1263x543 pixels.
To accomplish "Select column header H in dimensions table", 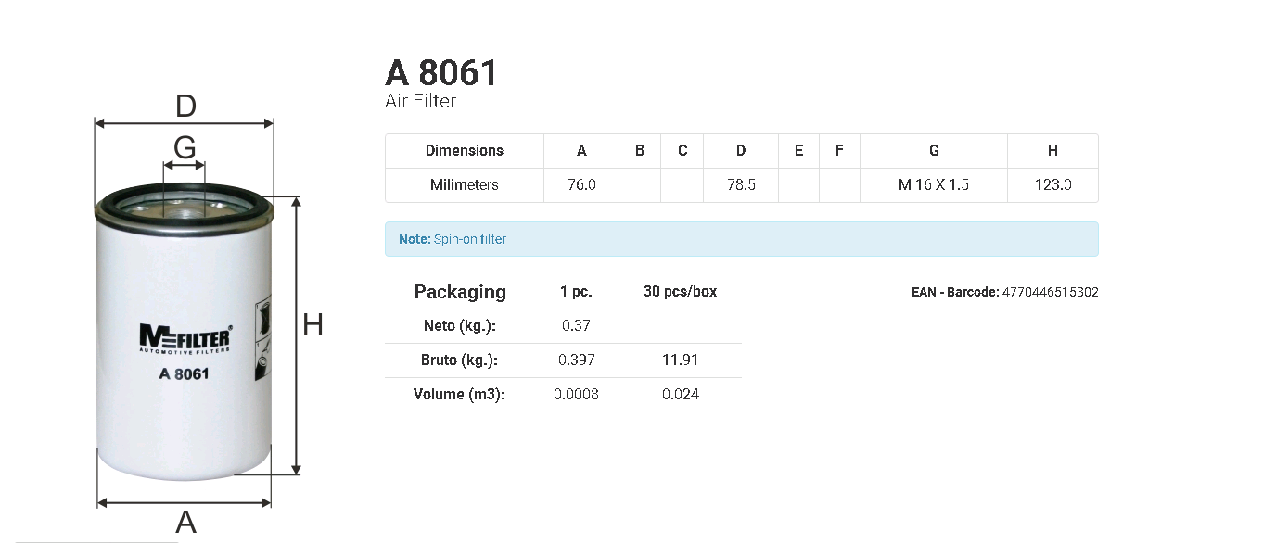I will click(x=1052, y=150).
